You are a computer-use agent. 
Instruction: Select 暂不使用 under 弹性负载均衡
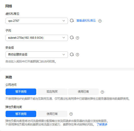click(x=21, y=114)
